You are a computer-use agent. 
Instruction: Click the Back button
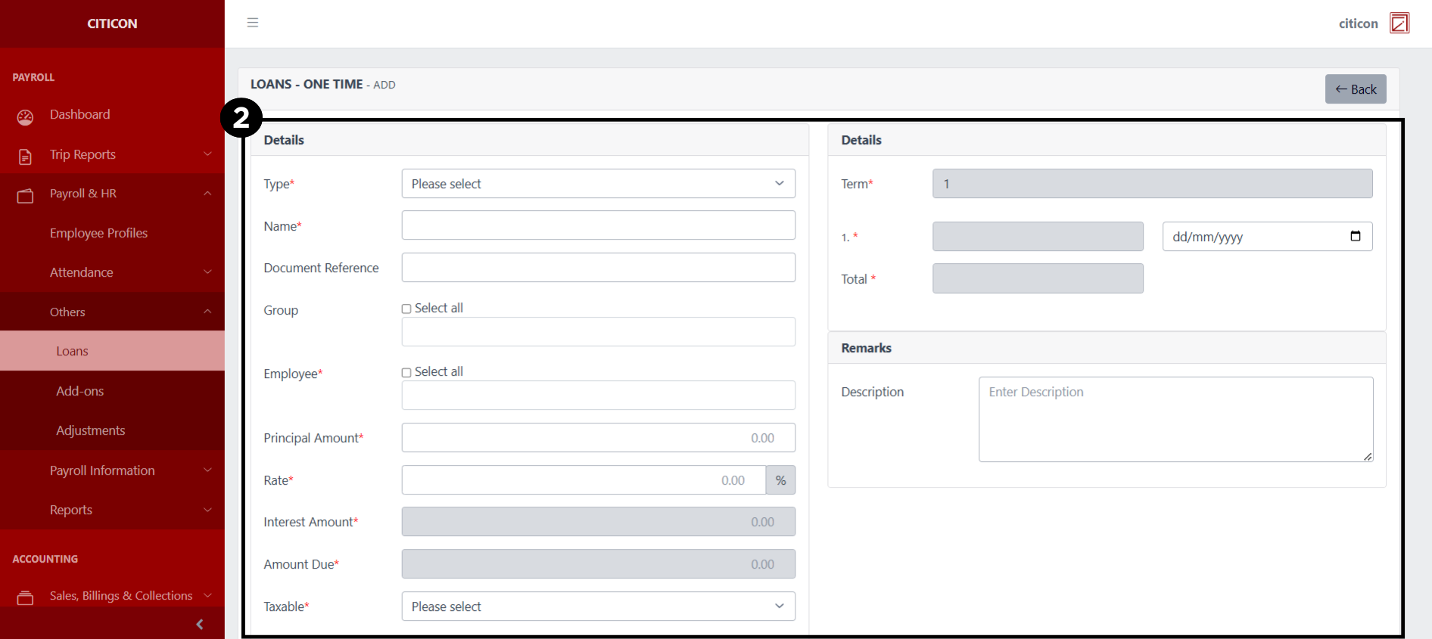tap(1355, 89)
